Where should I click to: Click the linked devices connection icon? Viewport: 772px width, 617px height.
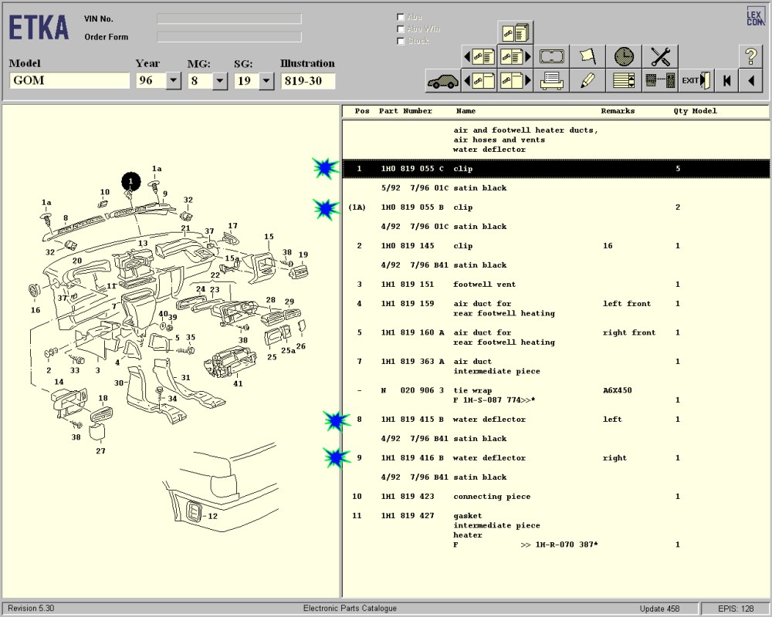pyautogui.click(x=660, y=80)
